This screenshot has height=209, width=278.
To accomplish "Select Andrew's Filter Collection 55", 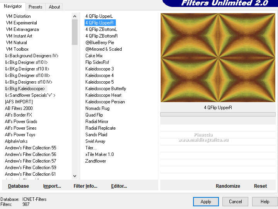I will click(x=31, y=148).
